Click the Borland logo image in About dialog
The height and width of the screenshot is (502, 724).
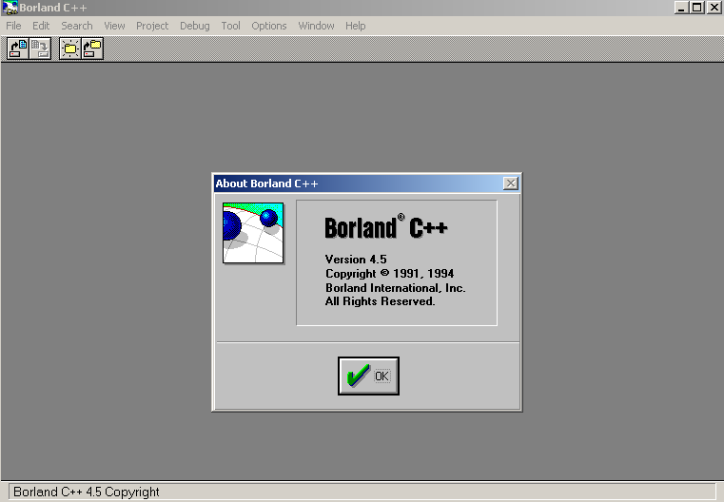[253, 233]
